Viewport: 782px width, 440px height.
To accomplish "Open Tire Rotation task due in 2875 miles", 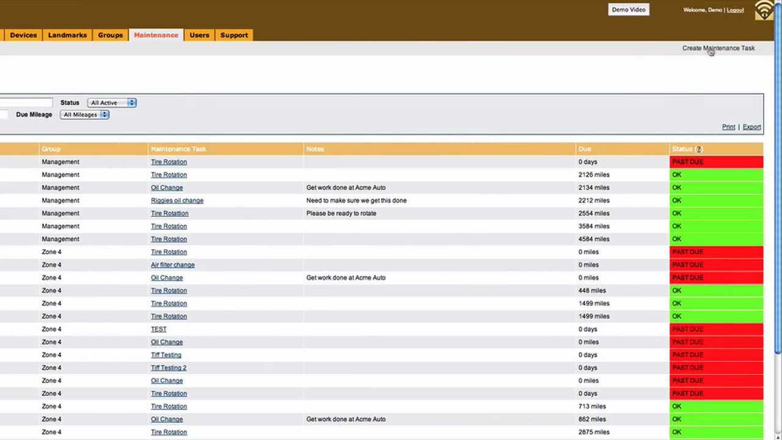I will (169, 432).
